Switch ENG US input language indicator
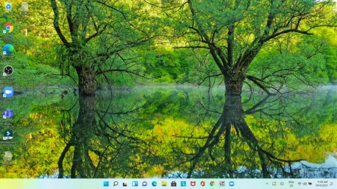Screen dimensions: 337x189 (x=291, y=184)
